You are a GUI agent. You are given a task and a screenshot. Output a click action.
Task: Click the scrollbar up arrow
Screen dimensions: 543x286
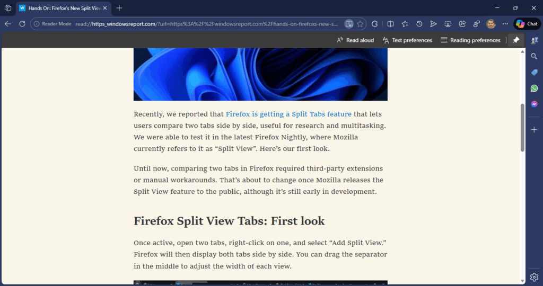pos(522,52)
